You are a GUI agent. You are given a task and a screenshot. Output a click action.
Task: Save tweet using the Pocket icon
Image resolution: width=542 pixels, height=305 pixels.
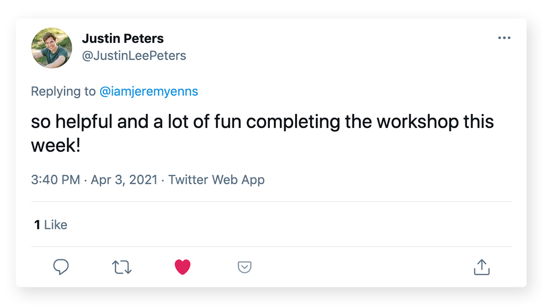click(244, 267)
